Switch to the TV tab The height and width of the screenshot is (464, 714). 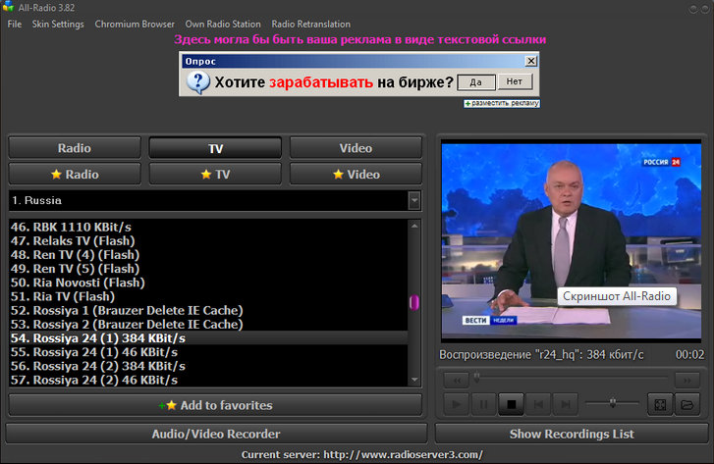coord(215,148)
